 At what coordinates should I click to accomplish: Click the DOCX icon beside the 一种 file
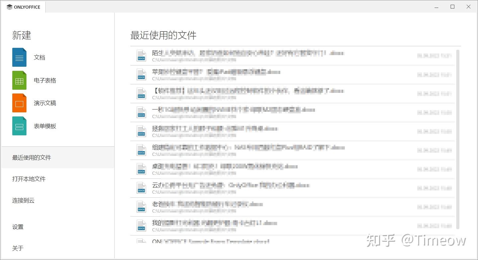coord(141,112)
